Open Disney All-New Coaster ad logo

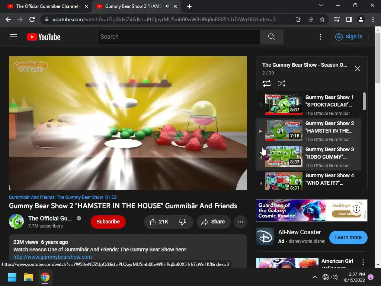[x=265, y=237]
